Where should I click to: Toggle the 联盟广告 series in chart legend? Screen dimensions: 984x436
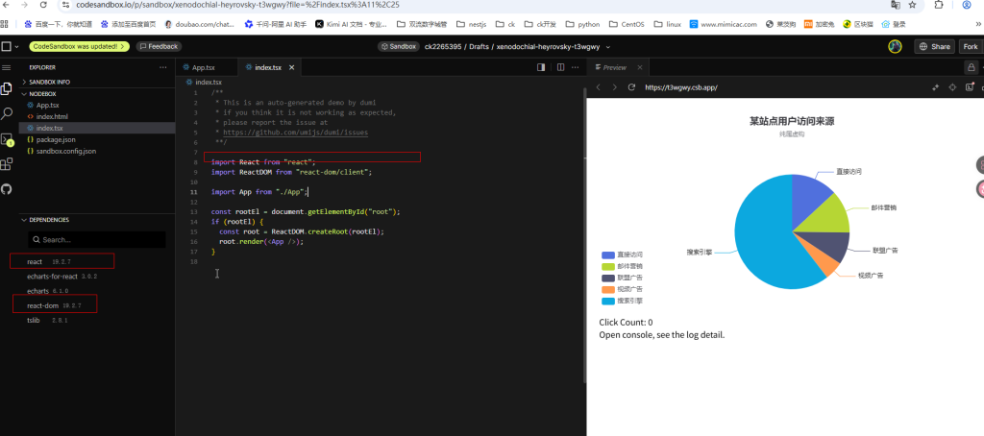click(622, 278)
